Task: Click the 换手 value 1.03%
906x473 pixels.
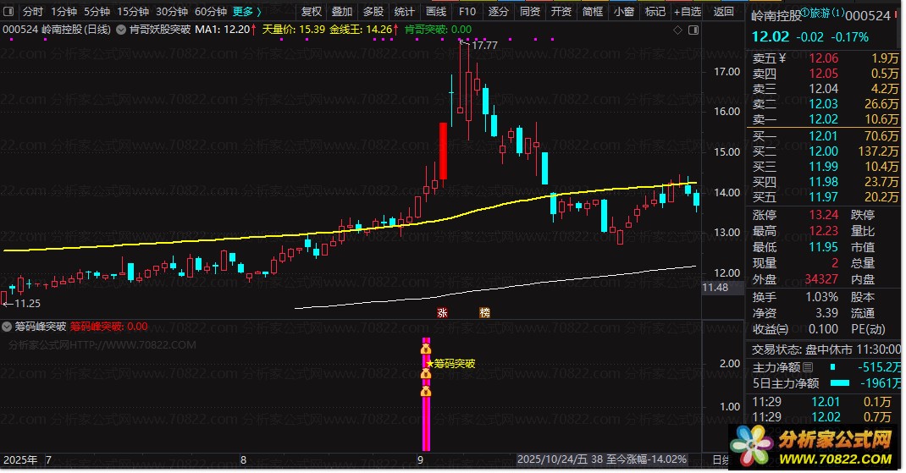Action: (x=821, y=298)
